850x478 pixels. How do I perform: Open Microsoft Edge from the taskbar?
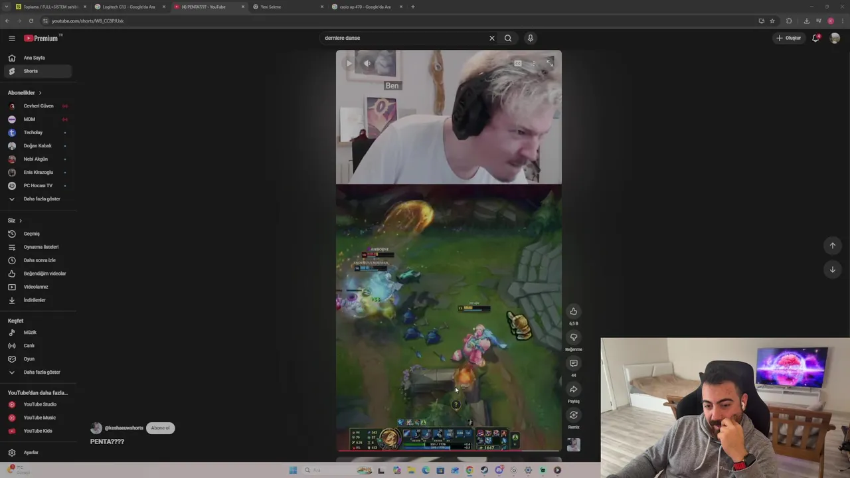426,470
